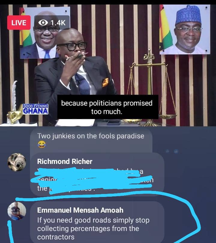Tap the red LIVE badge

pos(19,23)
